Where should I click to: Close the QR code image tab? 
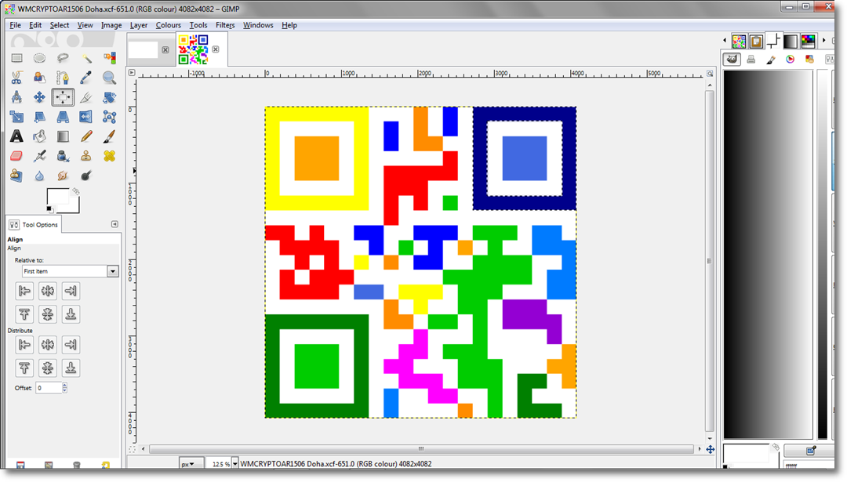[x=216, y=49]
